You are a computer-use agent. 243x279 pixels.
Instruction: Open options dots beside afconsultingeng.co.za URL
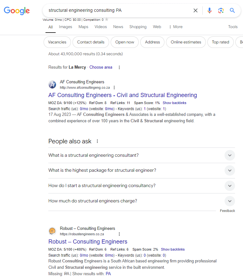pos(114,87)
